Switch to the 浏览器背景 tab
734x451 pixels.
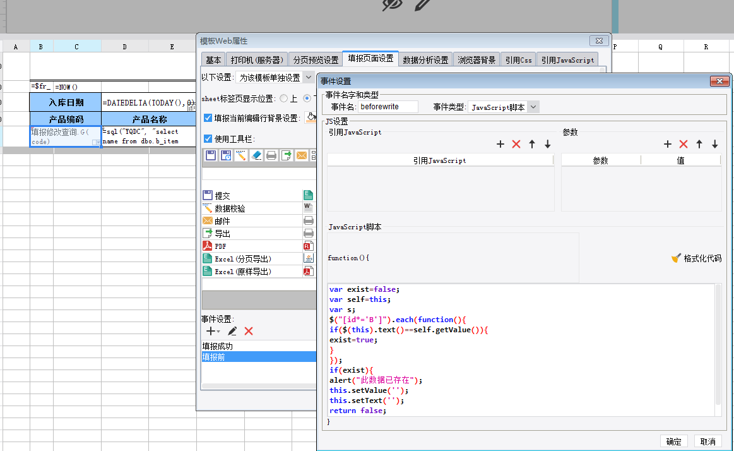pos(477,60)
